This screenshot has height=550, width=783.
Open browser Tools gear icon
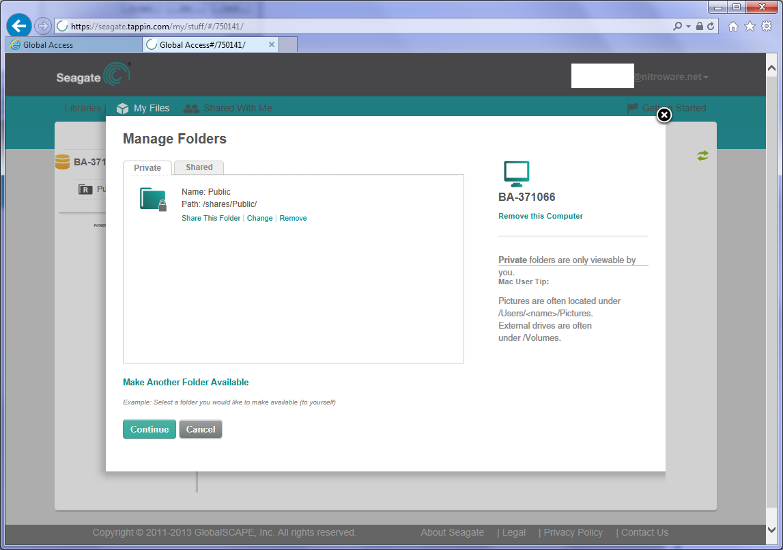click(767, 27)
